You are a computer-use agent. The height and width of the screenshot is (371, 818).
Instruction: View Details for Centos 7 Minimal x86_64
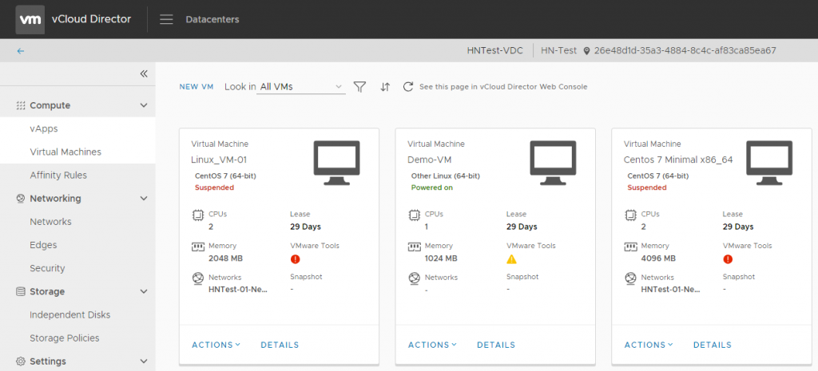(712, 345)
